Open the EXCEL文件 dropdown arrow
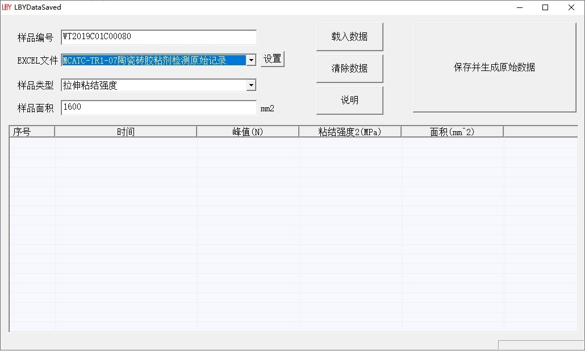This screenshot has width=585, height=351. pos(251,60)
